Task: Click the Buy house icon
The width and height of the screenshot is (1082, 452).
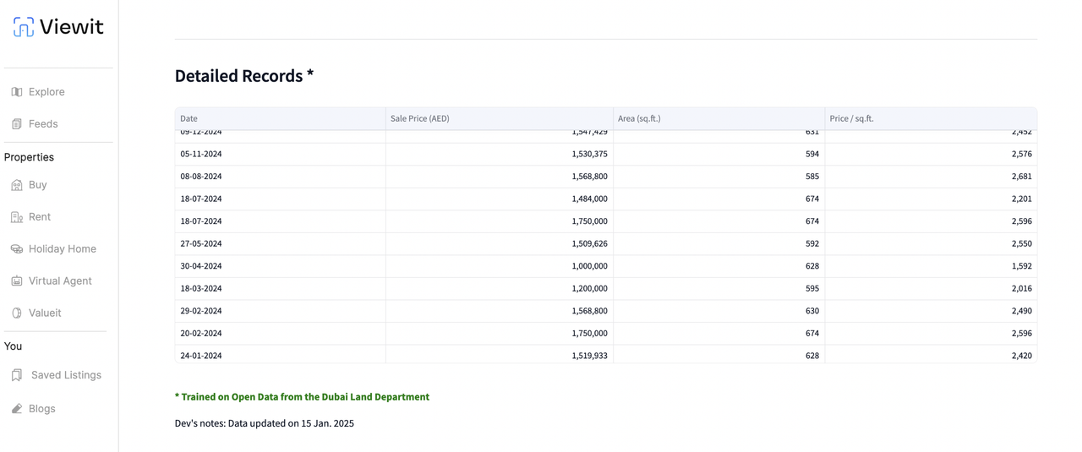Action: 17,185
